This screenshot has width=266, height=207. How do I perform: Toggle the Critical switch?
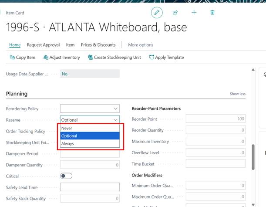click(x=66, y=176)
